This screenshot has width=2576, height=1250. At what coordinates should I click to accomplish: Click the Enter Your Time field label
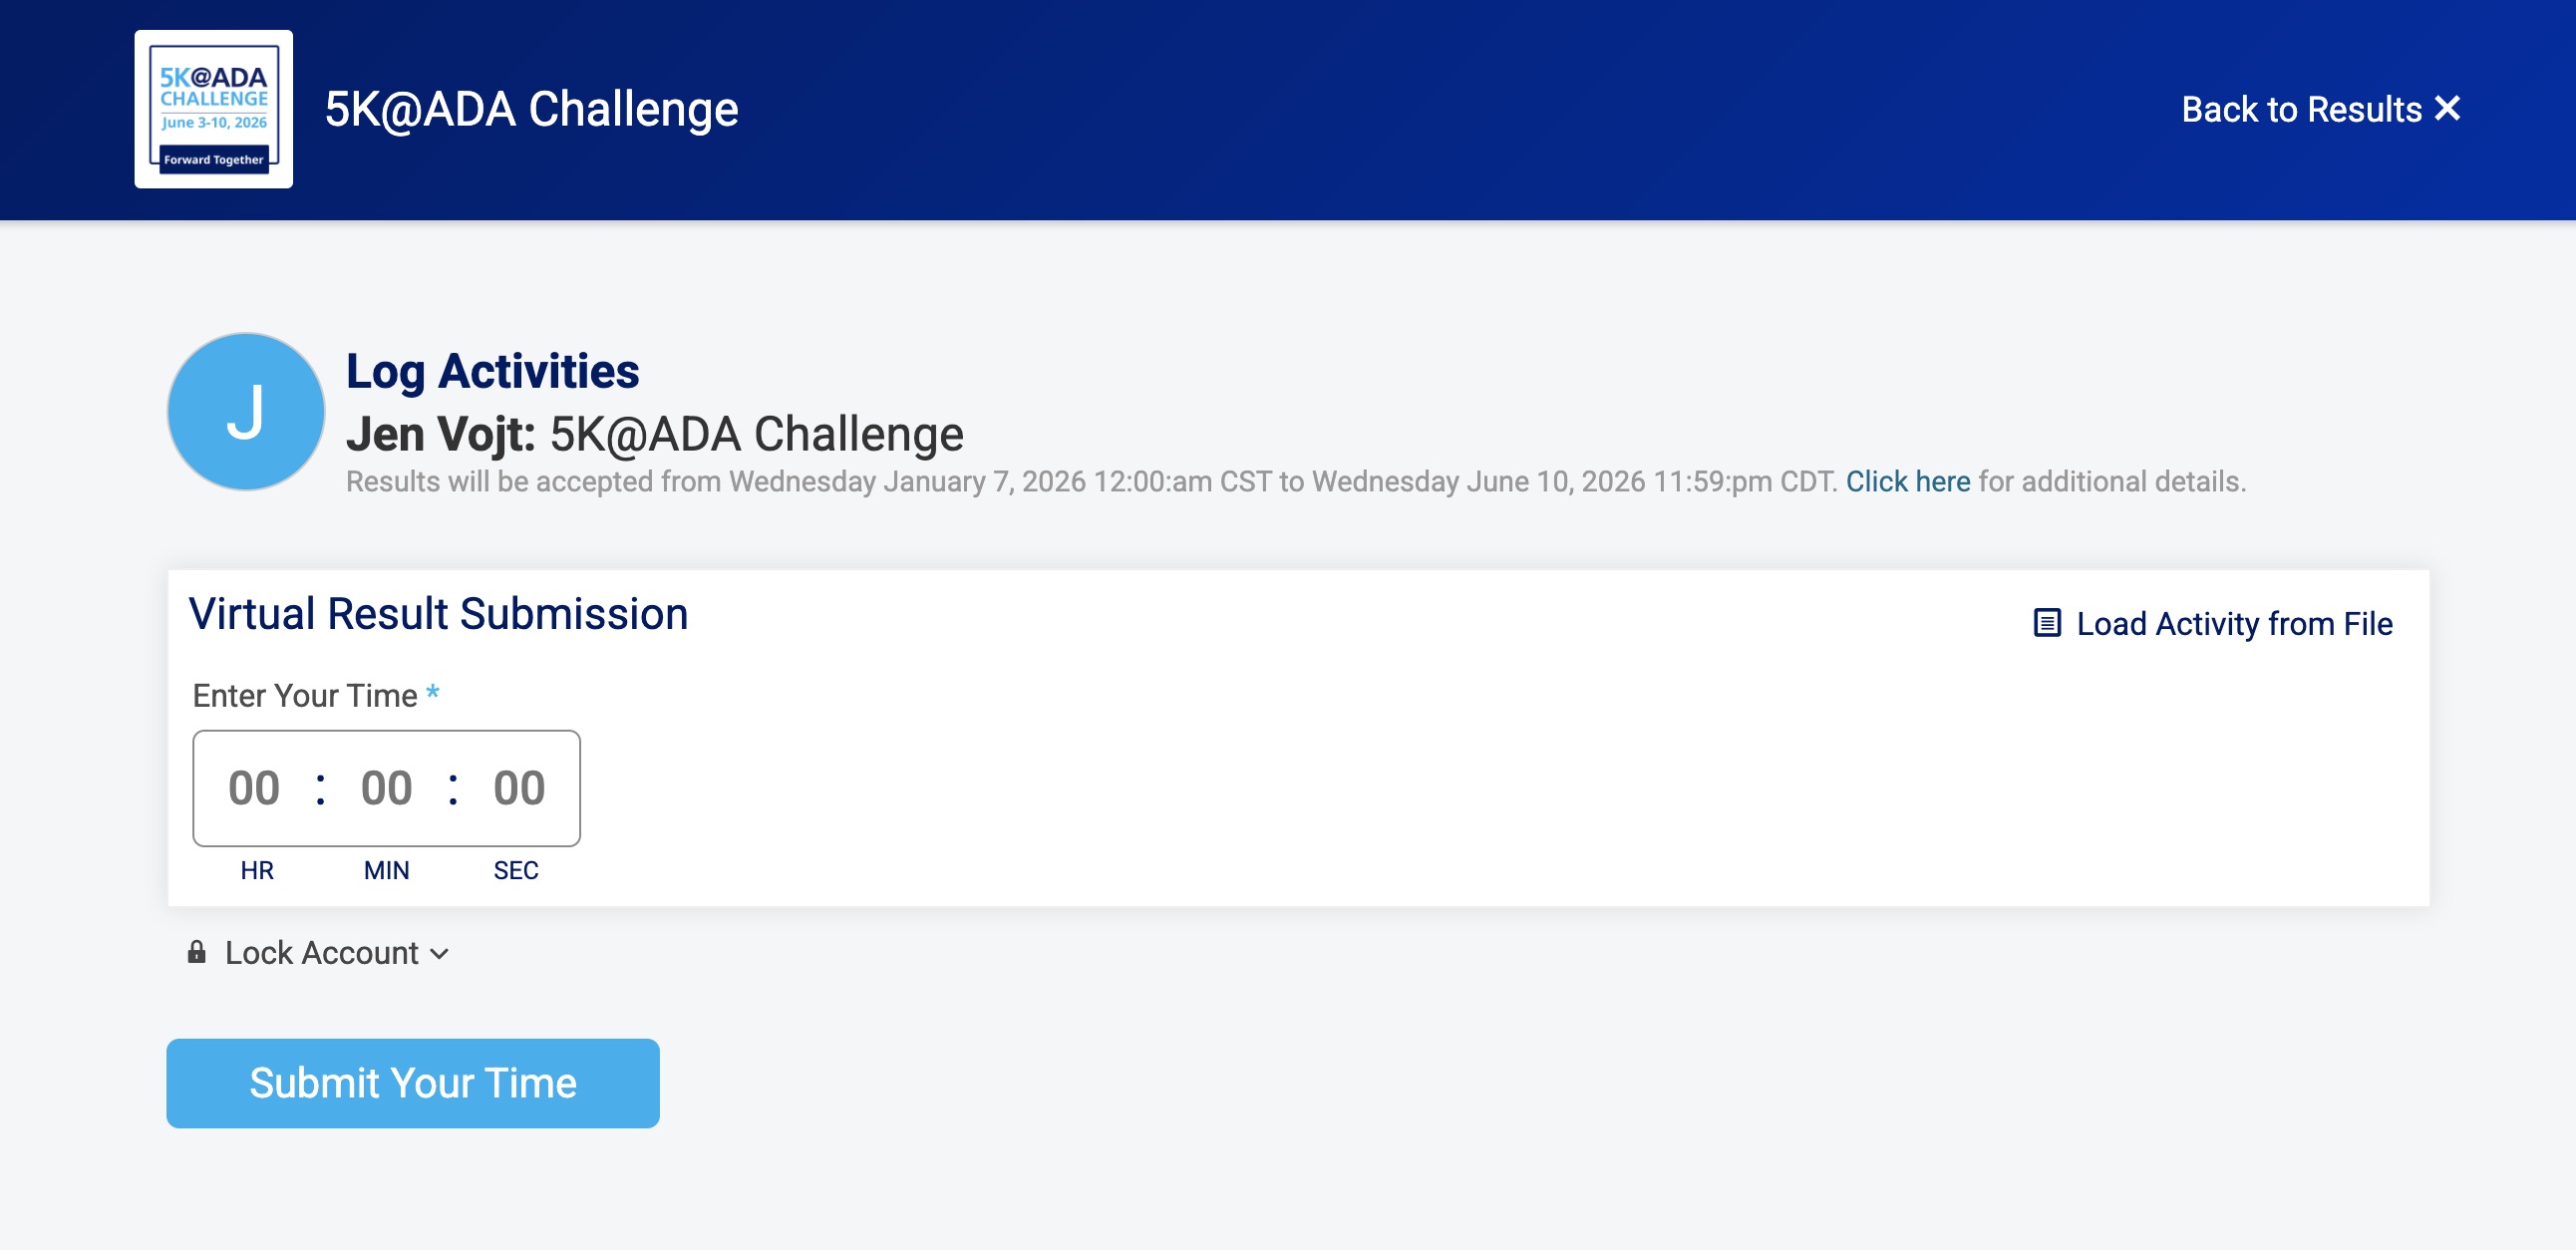coord(305,696)
